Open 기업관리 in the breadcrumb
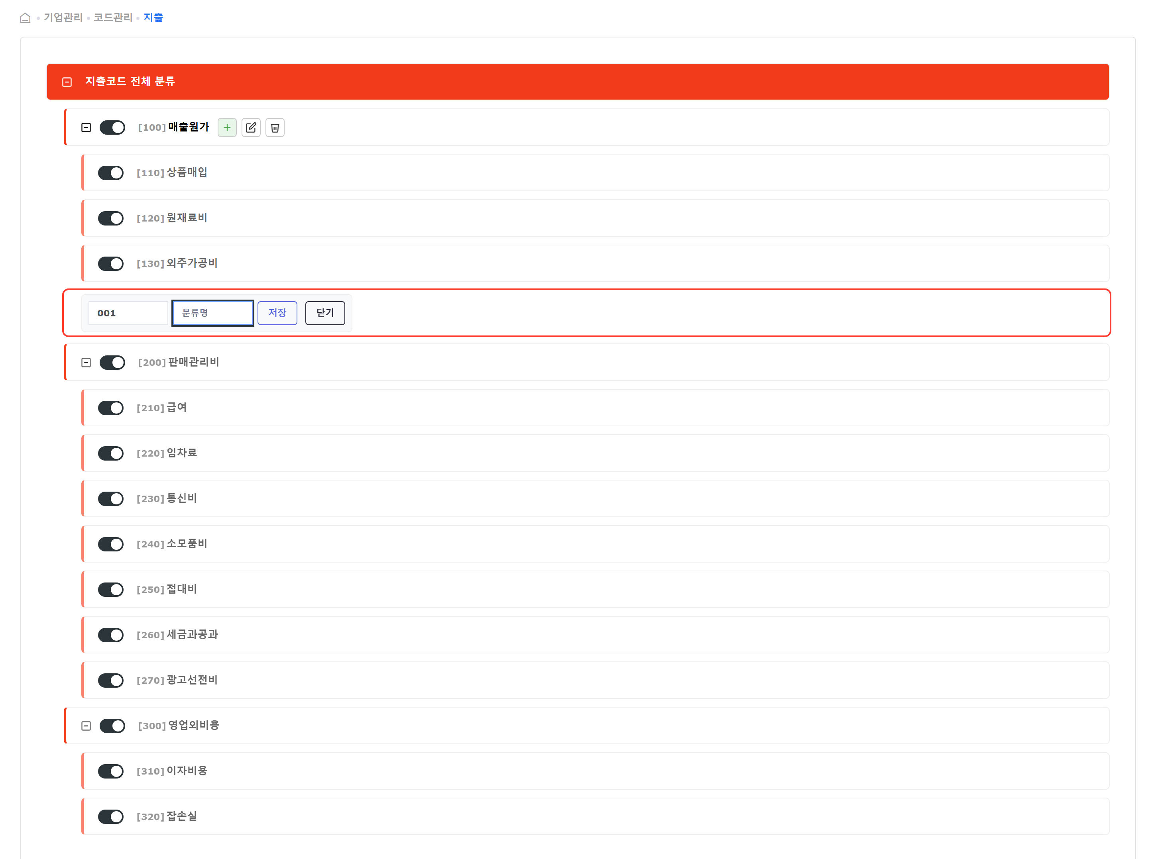Image resolution: width=1156 pixels, height=859 pixels. [x=63, y=18]
